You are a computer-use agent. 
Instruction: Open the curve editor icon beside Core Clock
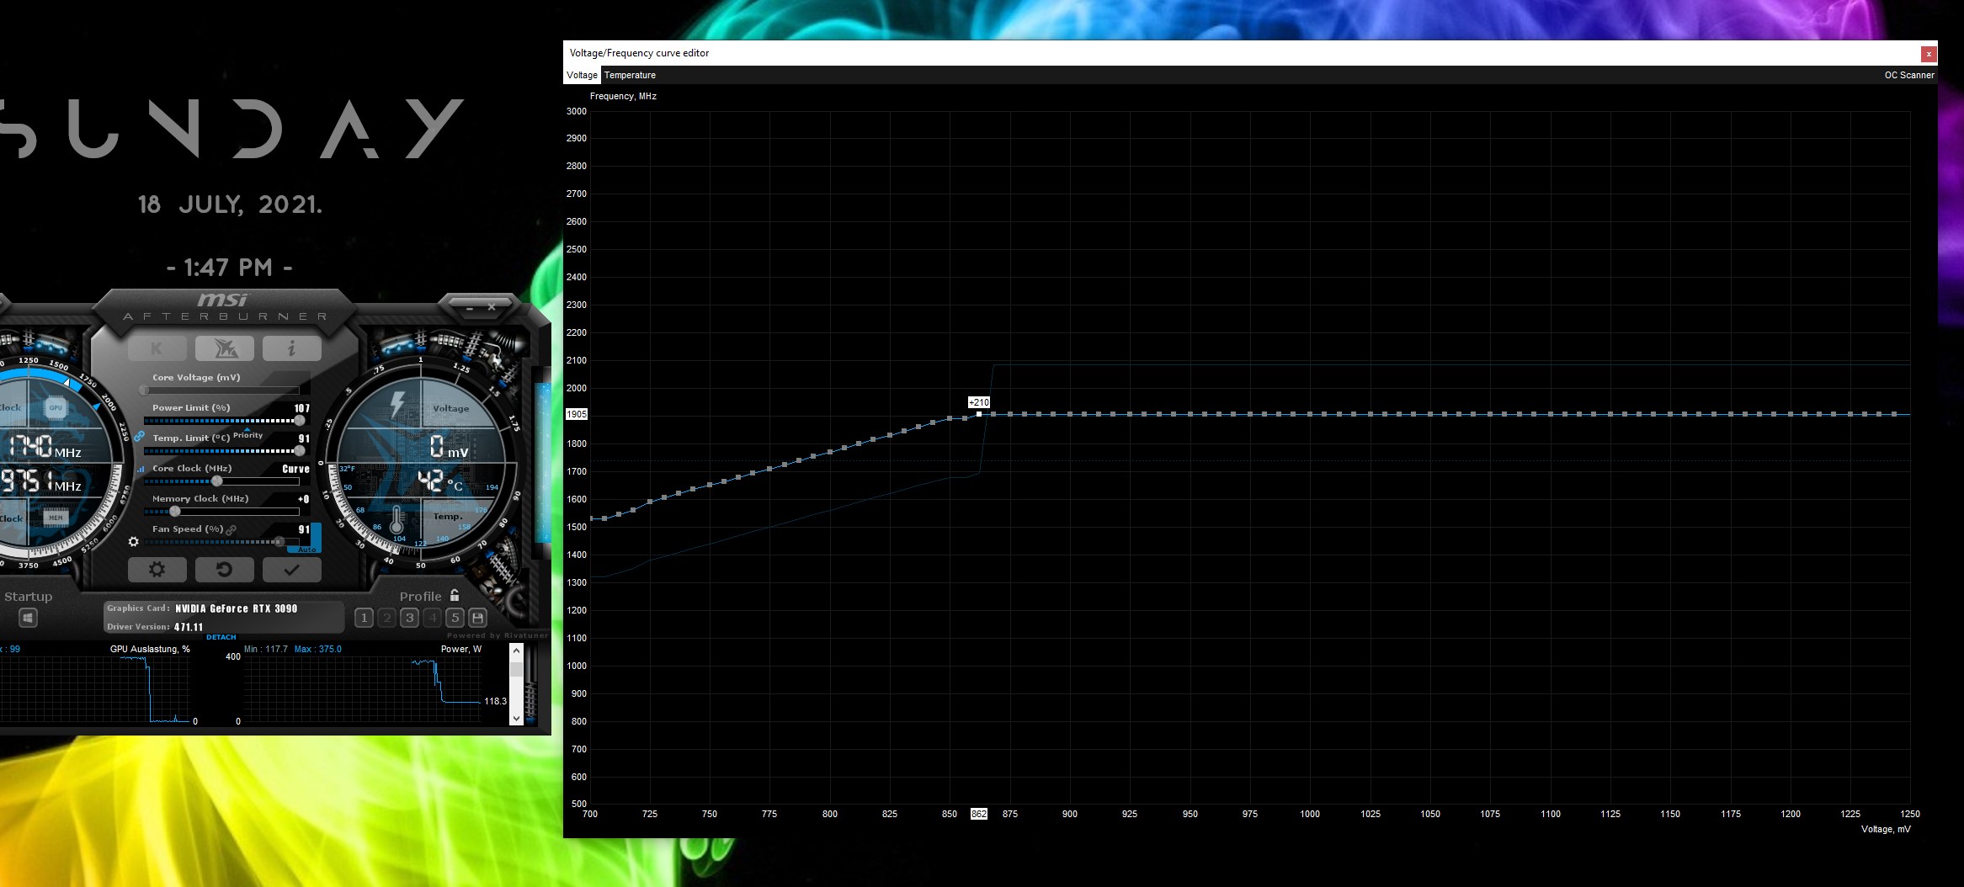coord(141,470)
